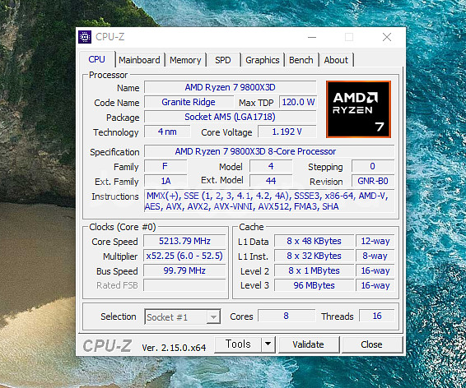Click L1 Data associativity 12-way
The image size is (466, 388).
click(x=375, y=241)
